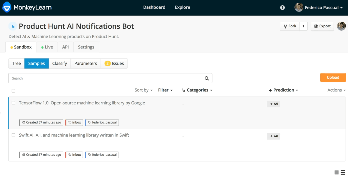The image size is (348, 178).
Task: Check the Swift AI sample checkbox
Action: 13,135
